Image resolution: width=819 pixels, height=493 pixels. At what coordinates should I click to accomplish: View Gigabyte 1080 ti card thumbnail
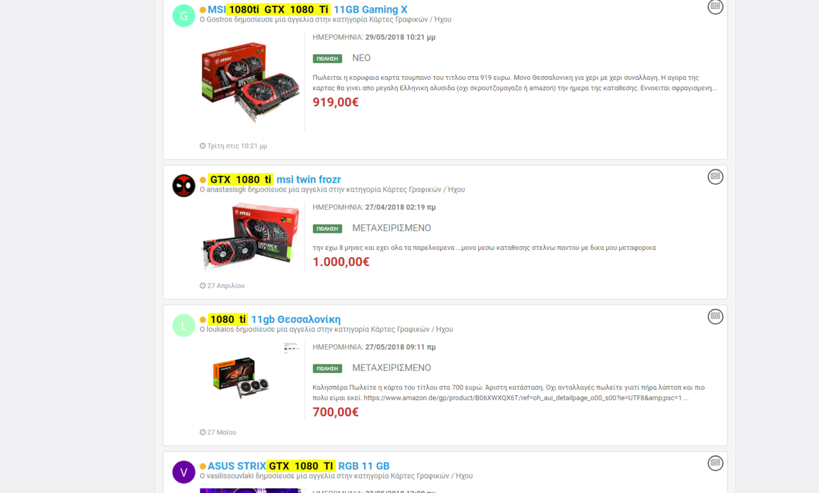(242, 378)
